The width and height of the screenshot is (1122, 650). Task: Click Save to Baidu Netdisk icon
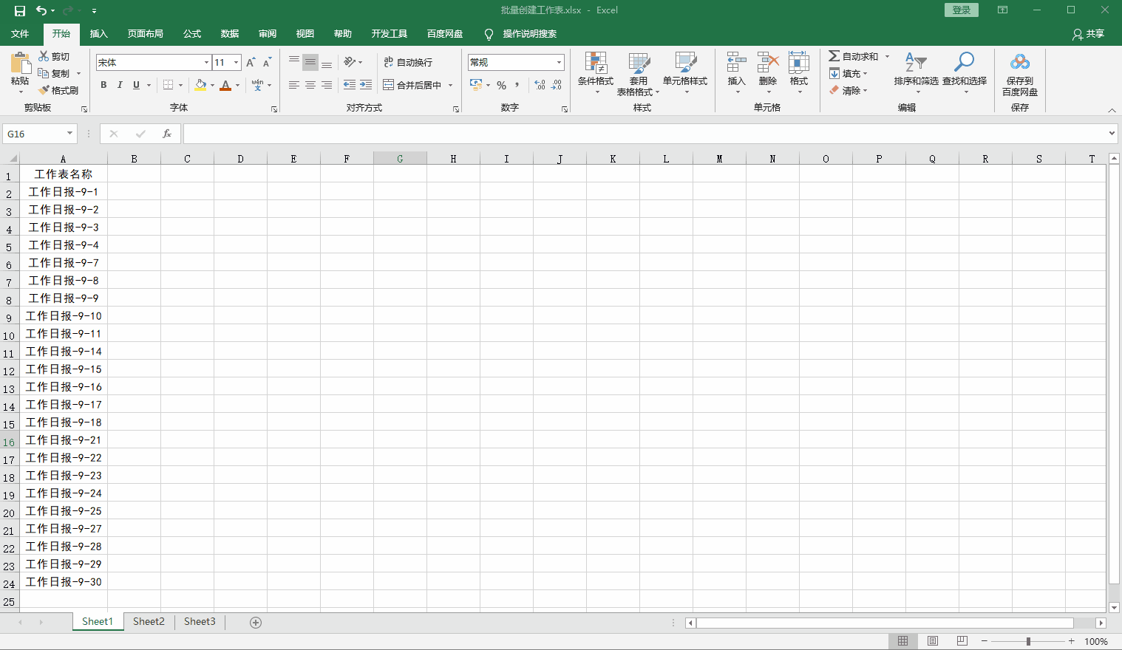click(1019, 64)
